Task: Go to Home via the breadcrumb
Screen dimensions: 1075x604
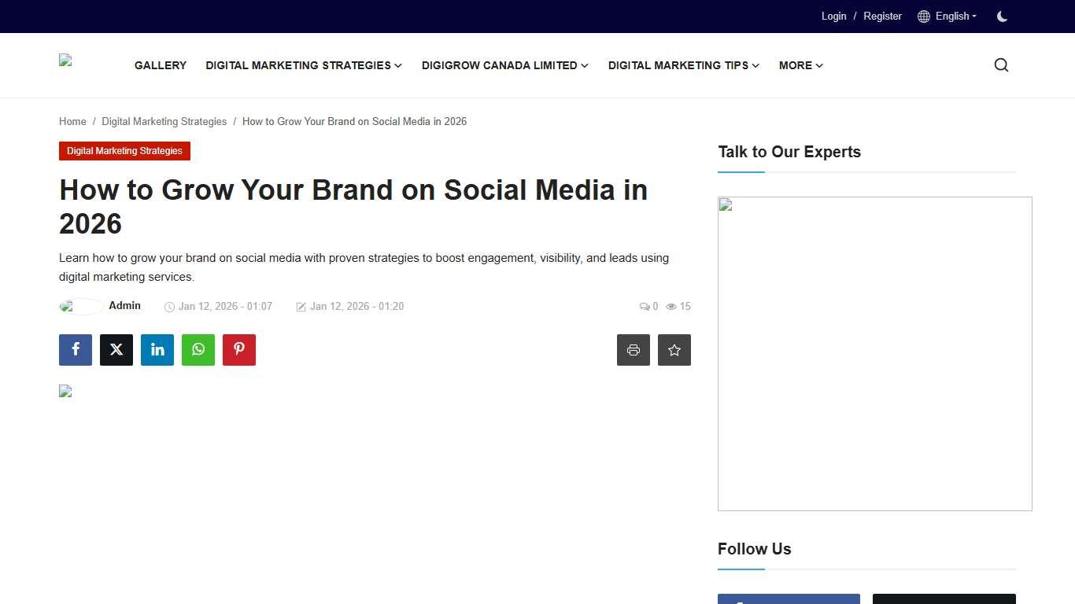Action: coord(72,121)
